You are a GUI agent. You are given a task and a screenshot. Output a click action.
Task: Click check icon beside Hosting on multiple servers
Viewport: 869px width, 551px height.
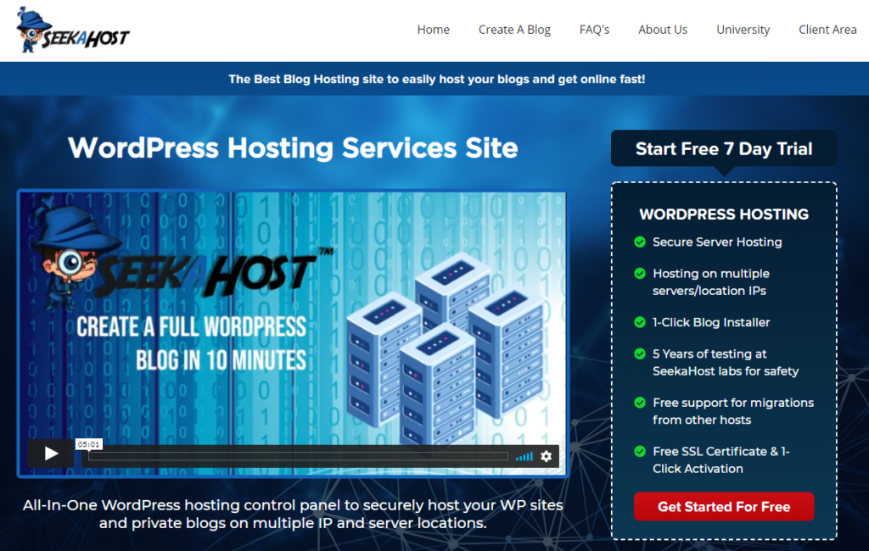(x=640, y=274)
